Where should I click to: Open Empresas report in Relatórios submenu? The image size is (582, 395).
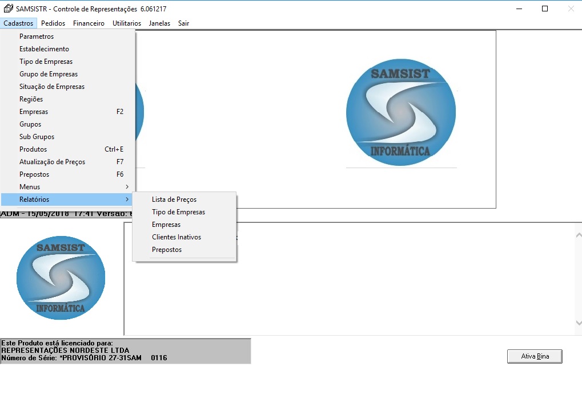184,225
